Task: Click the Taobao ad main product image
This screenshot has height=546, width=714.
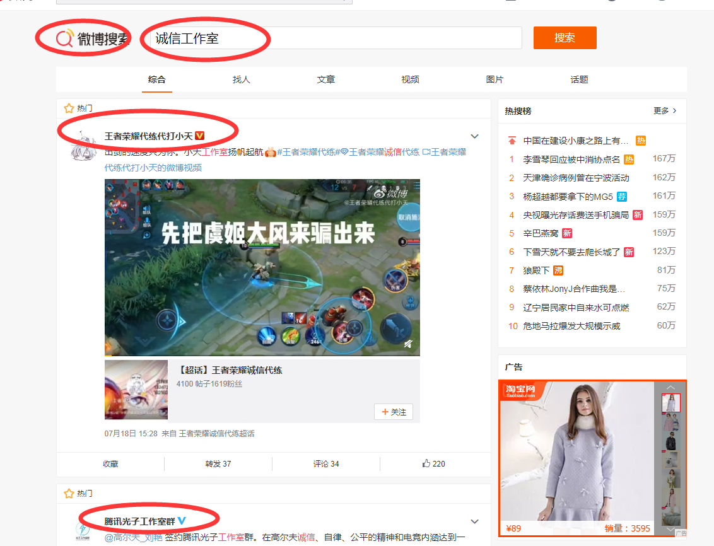Action: [x=577, y=451]
